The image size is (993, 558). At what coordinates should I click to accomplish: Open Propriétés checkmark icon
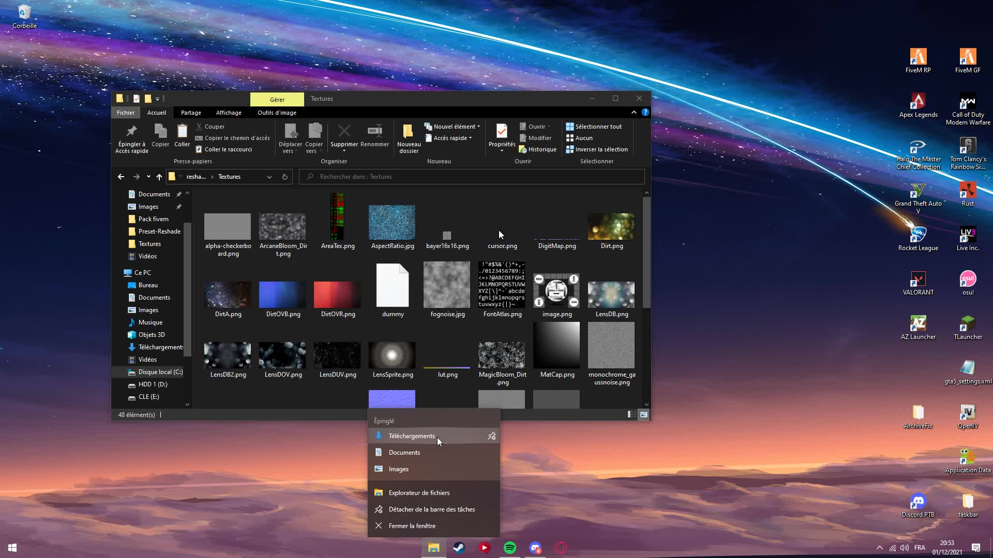click(x=502, y=131)
